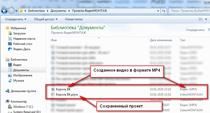This screenshot has height=113, width=210.
Task: Open drive System Reserved (D:)
Action: [27, 112]
